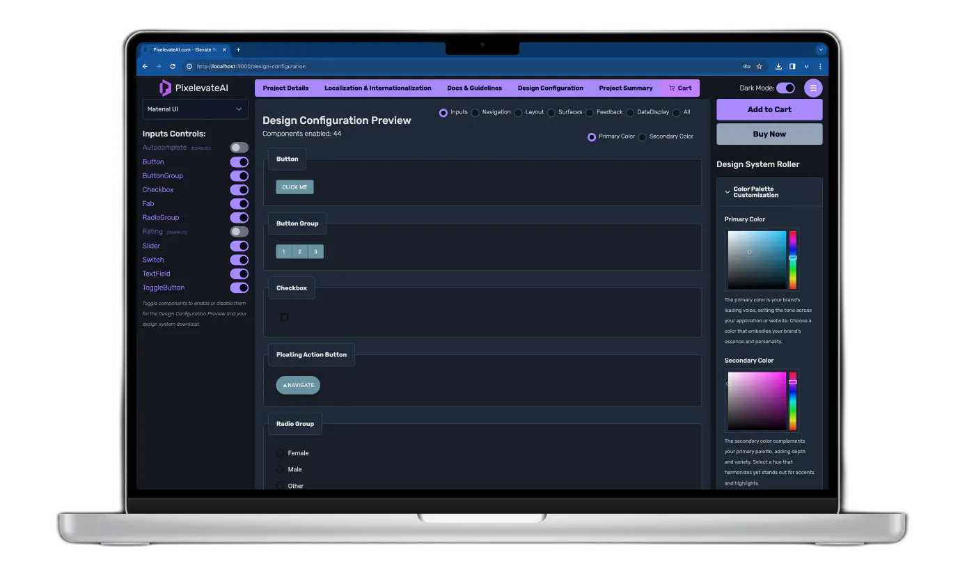Image resolution: width=967 pixels, height=575 pixels.
Task: Toggle the browser side panel icon
Action: 792,66
